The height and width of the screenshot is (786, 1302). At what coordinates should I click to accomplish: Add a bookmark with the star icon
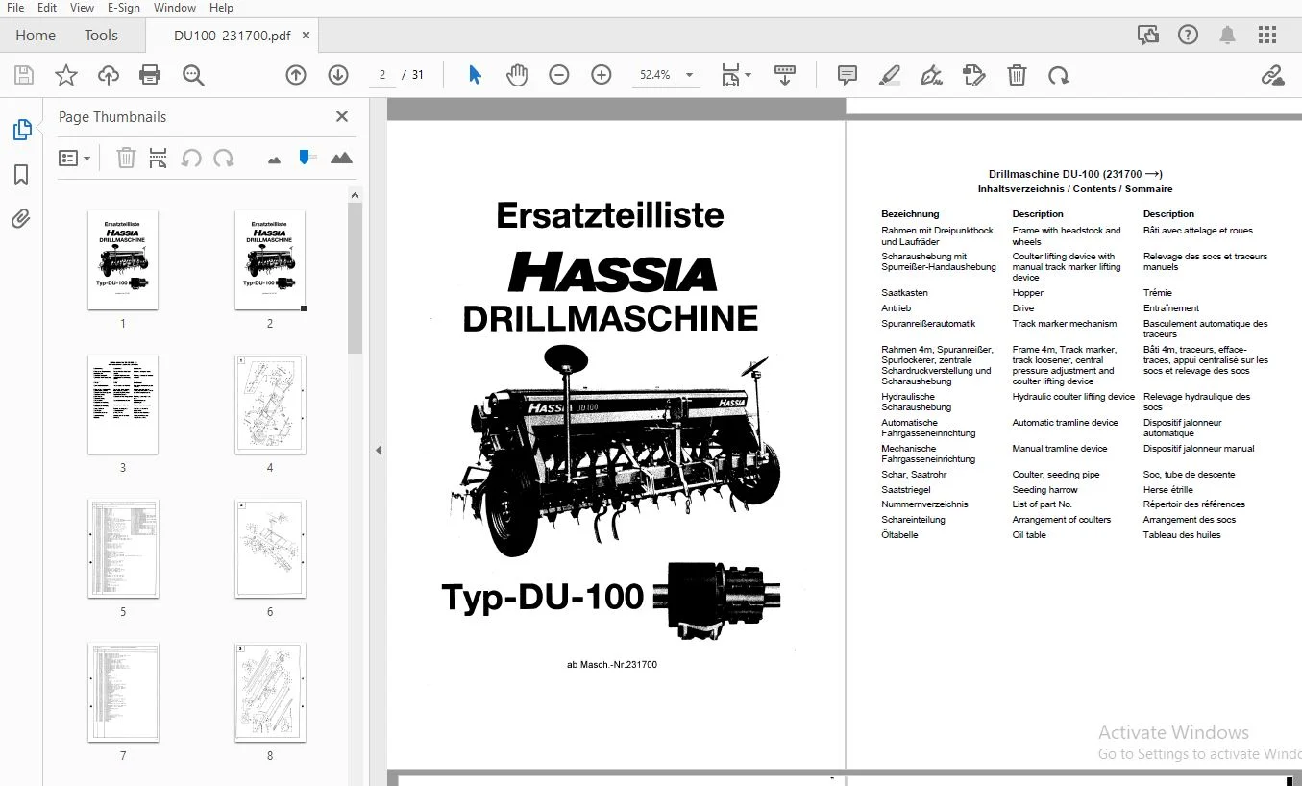pos(65,75)
